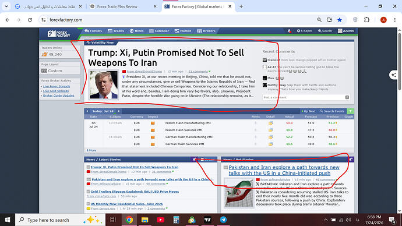402x226 pixels.
Task: Open the Calendar menu item
Action: click(159, 31)
